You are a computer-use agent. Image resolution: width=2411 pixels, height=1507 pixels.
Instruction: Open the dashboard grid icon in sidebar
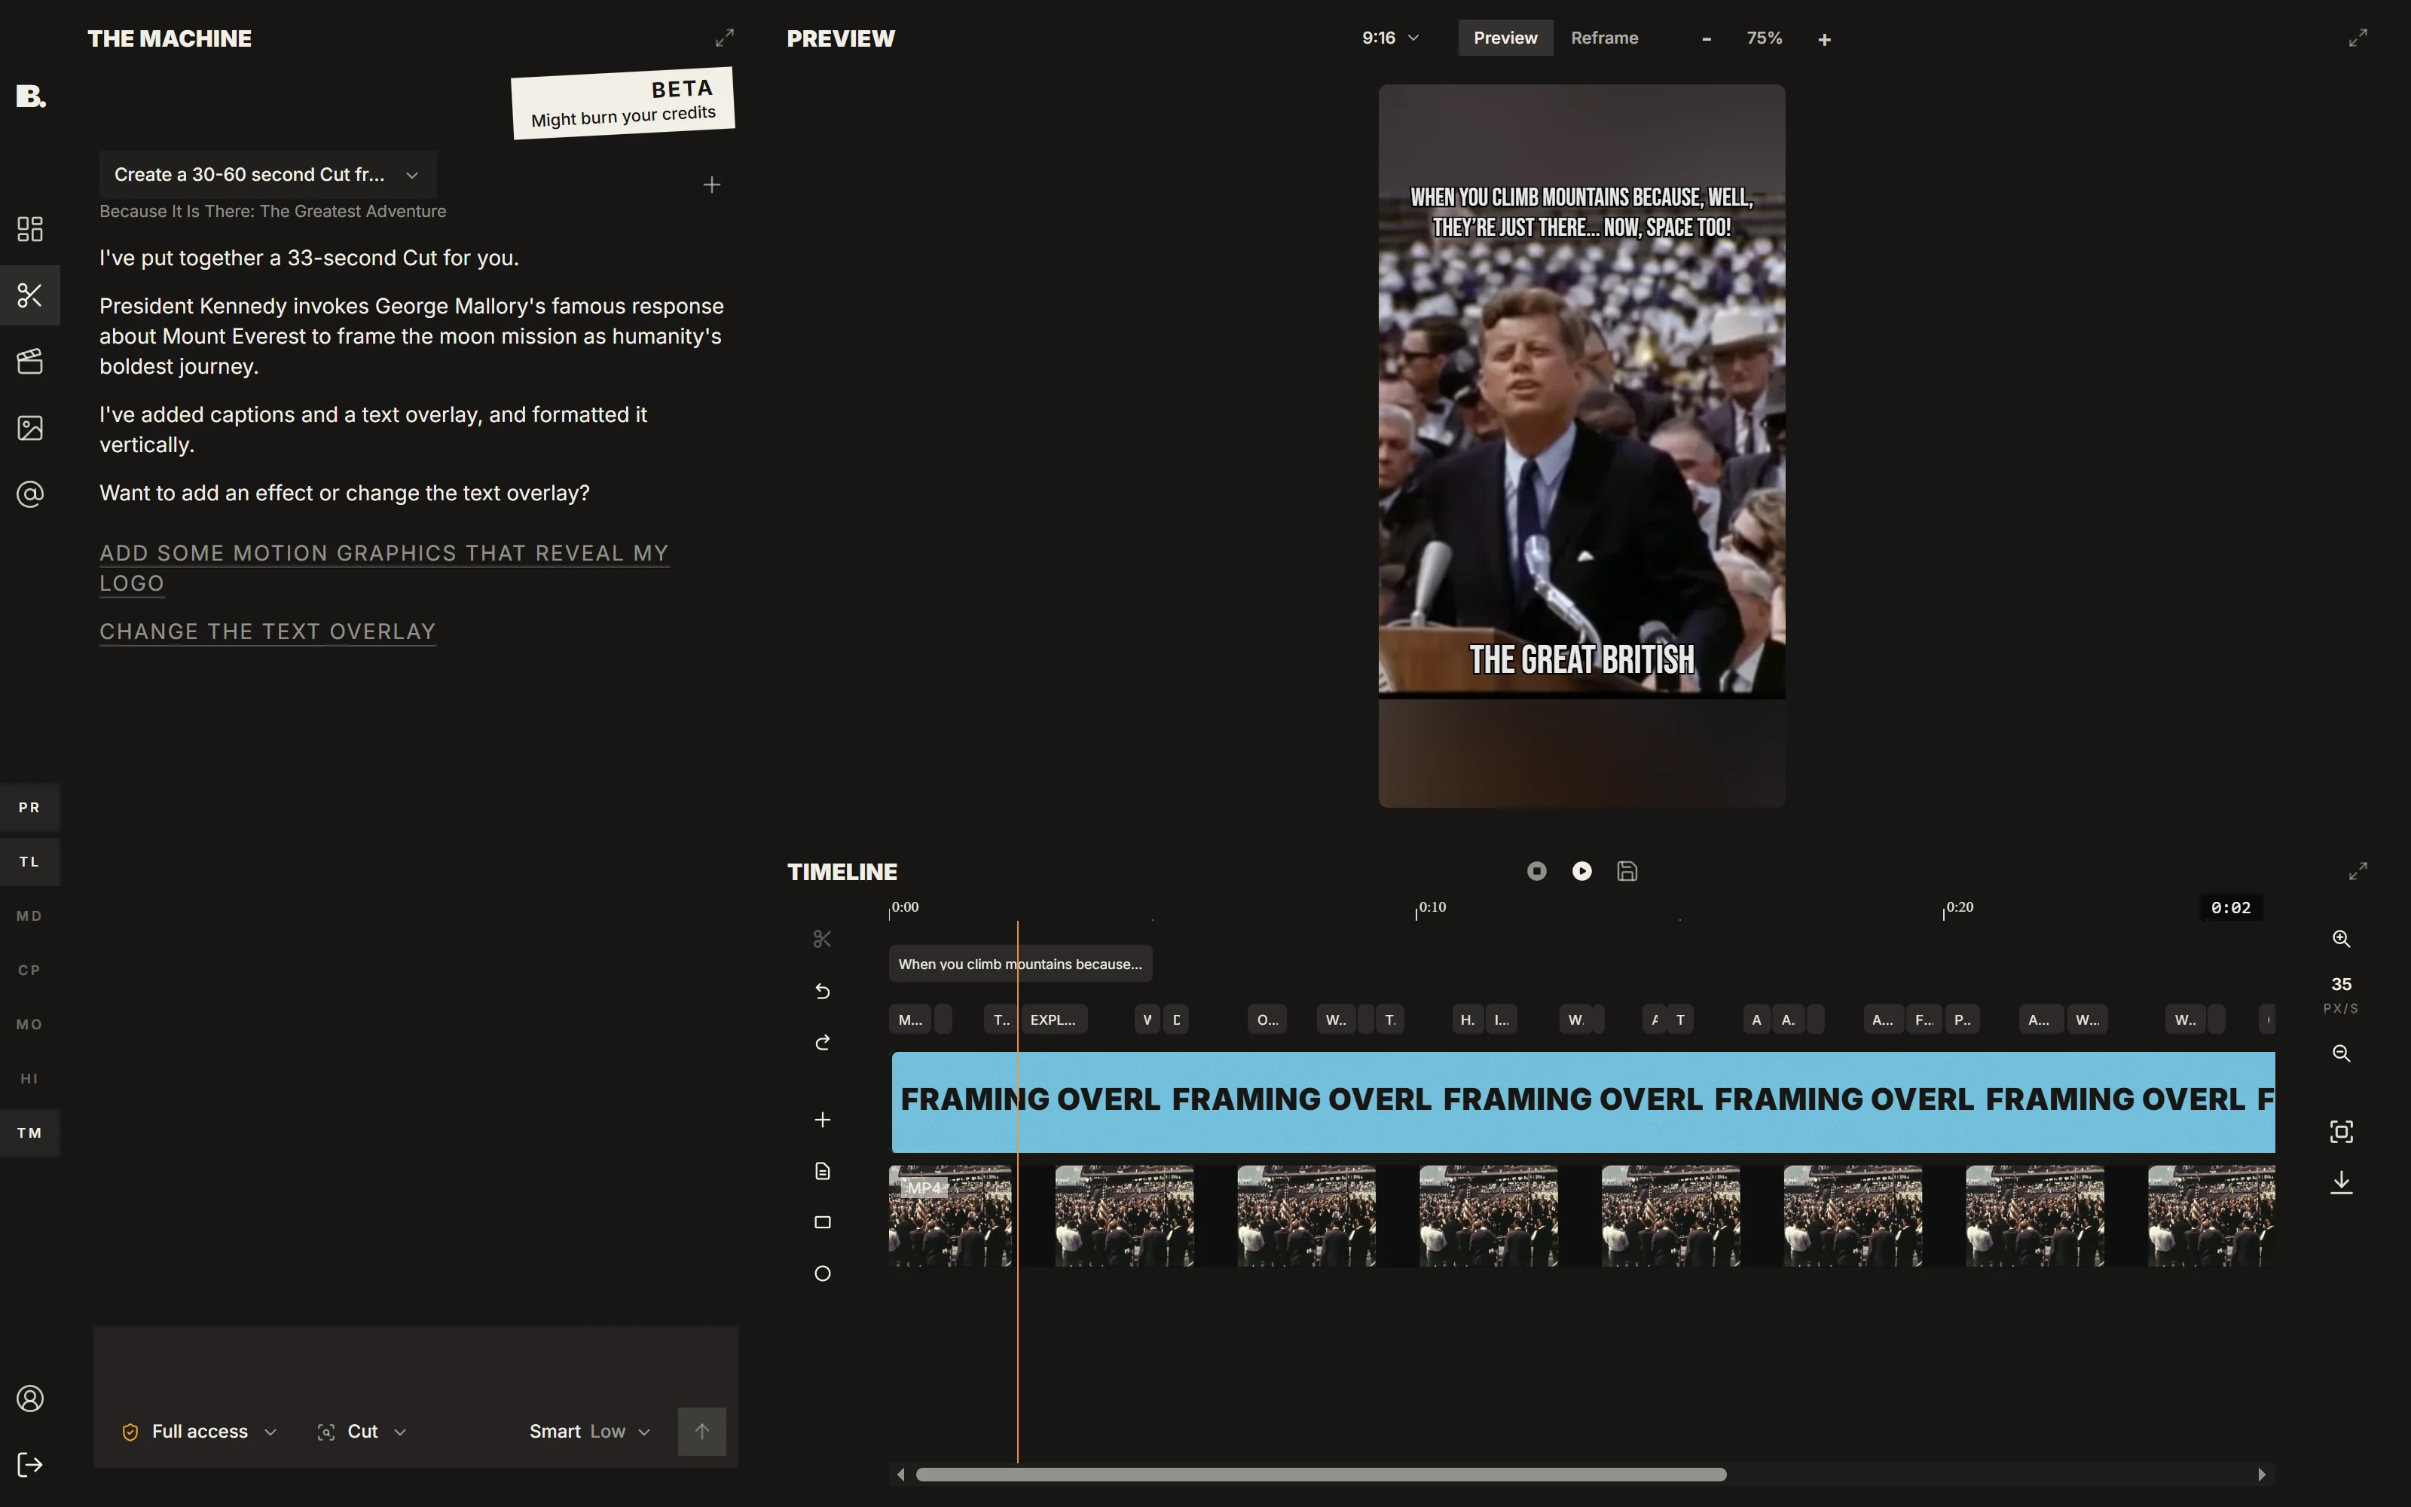click(30, 229)
